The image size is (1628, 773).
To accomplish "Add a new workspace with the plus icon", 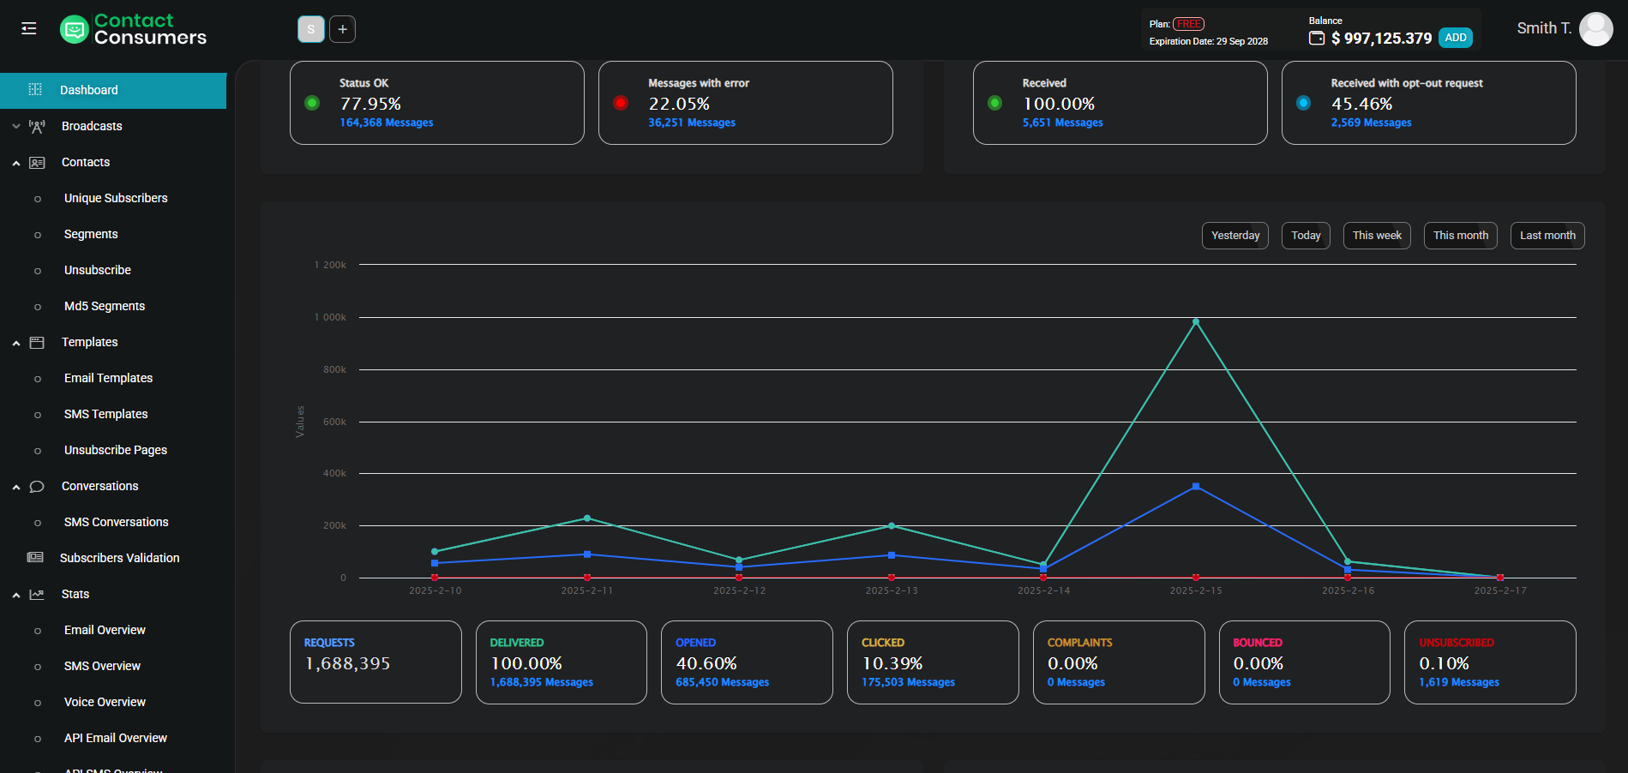I will pos(342,29).
